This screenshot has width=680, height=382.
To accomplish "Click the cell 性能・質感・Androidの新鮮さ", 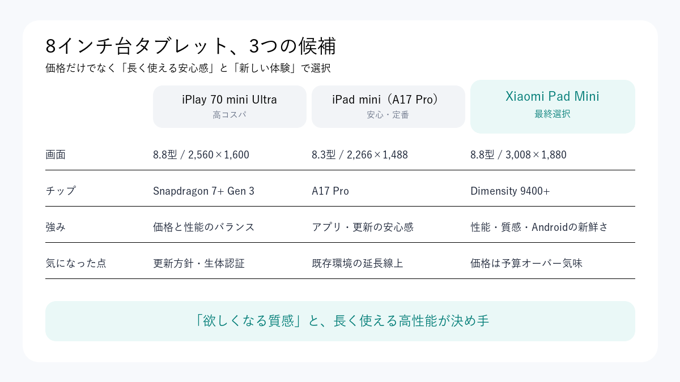I will [x=539, y=227].
